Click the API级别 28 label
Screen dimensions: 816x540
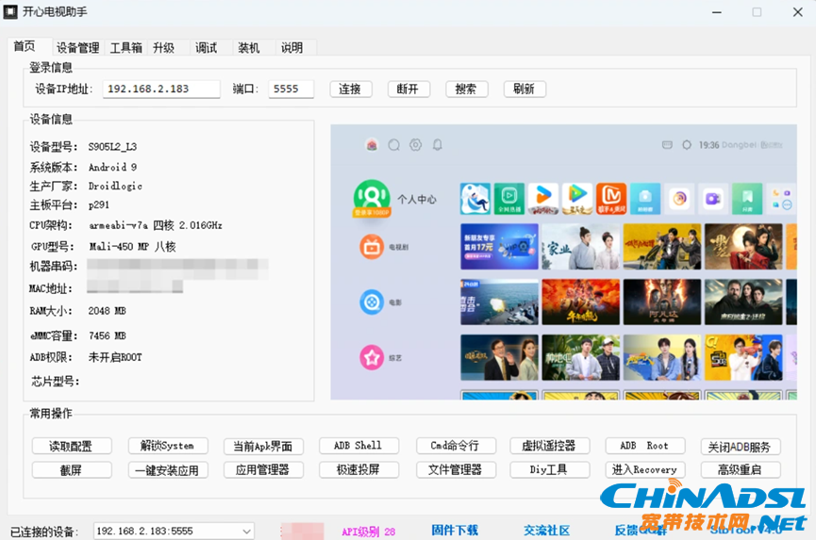369,532
